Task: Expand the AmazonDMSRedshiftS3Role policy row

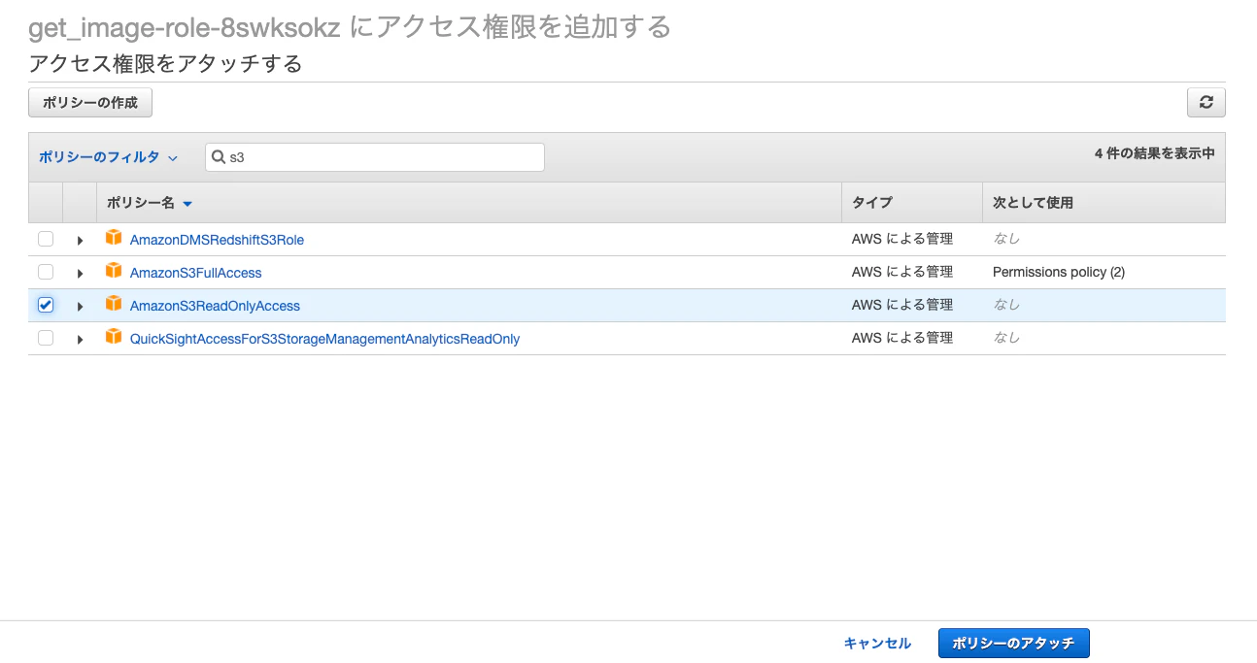Action: click(x=80, y=239)
